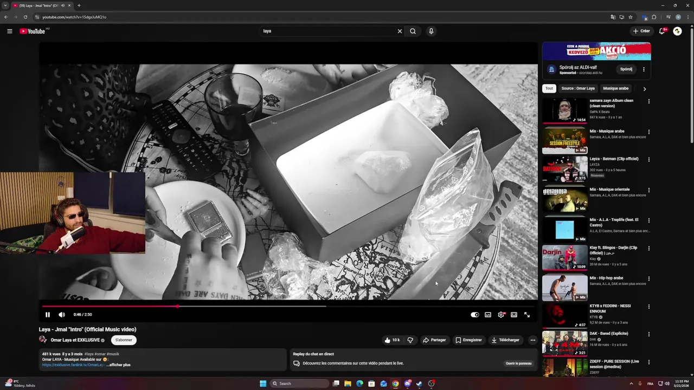The image size is (694, 390).
Task: Turn on subtitles in player
Action: point(488,315)
